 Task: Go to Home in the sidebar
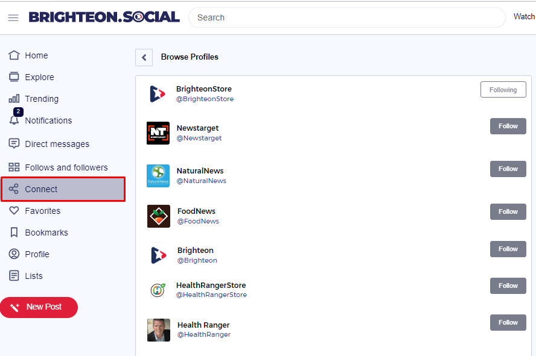[36, 55]
